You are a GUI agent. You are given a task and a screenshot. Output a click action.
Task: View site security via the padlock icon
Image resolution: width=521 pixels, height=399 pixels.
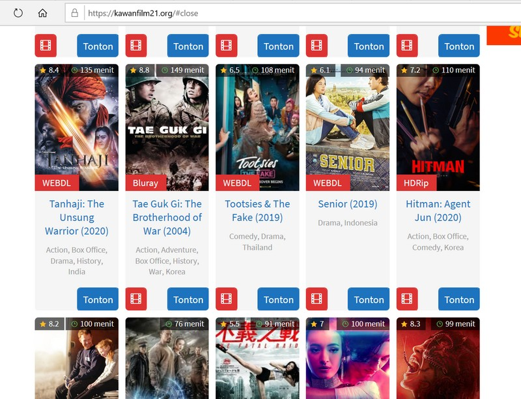pyautogui.click(x=75, y=13)
